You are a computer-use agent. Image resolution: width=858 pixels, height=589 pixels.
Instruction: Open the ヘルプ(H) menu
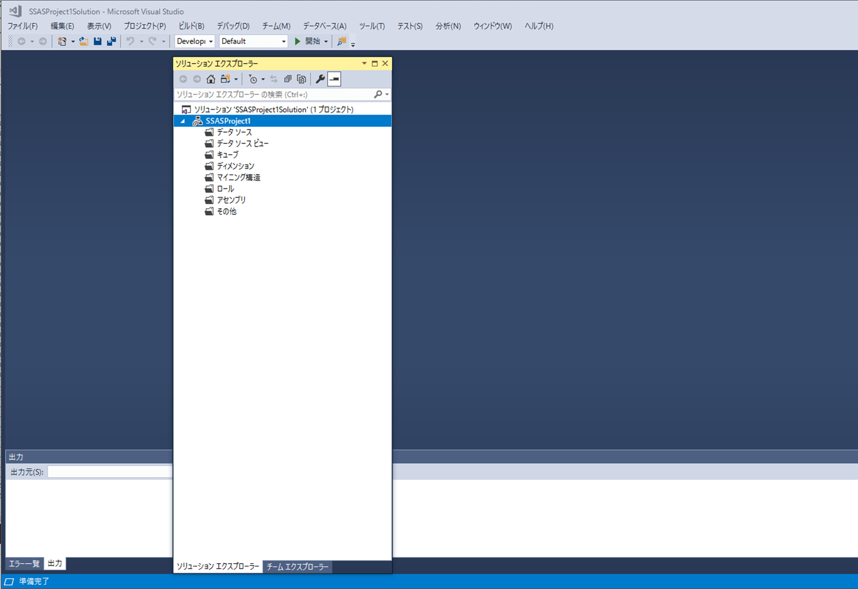tap(539, 26)
